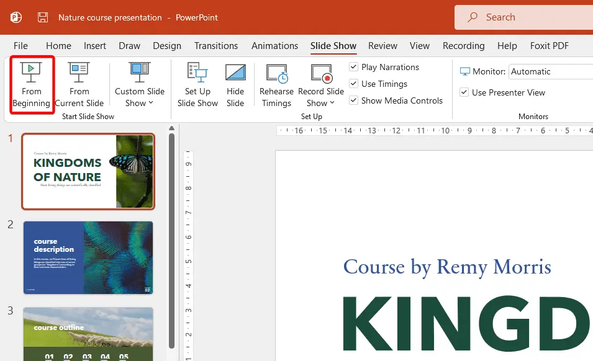Click in the Search box
The height and width of the screenshot is (361, 593).
point(524,17)
